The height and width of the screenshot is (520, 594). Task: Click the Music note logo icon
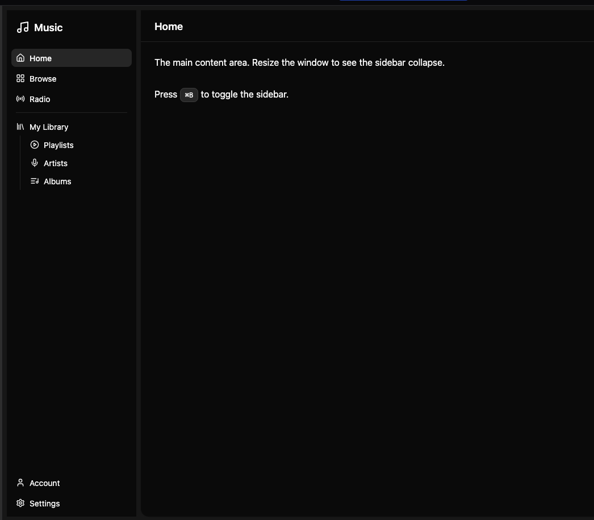pos(23,27)
